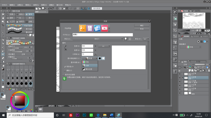
Task: Expand the resolution value dropdown arrow
Action: (96, 54)
